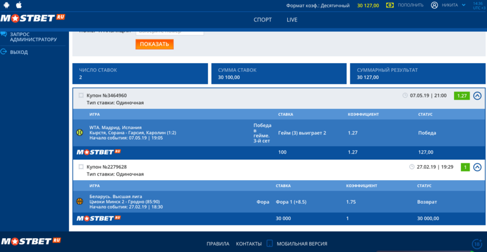Click the orange ПОКАЗАТЬ button
Image resolution: width=487 pixels, height=252 pixels.
pos(155,44)
